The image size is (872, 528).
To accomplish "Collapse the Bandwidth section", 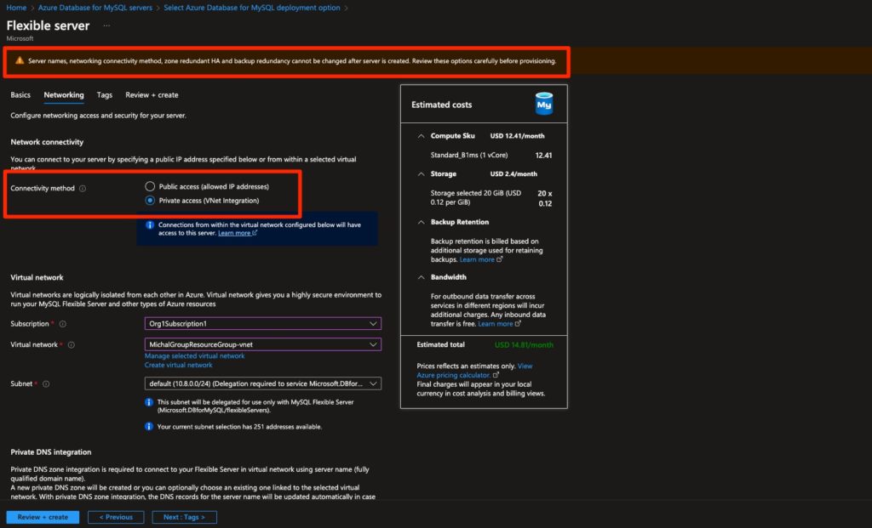I will tap(421, 277).
